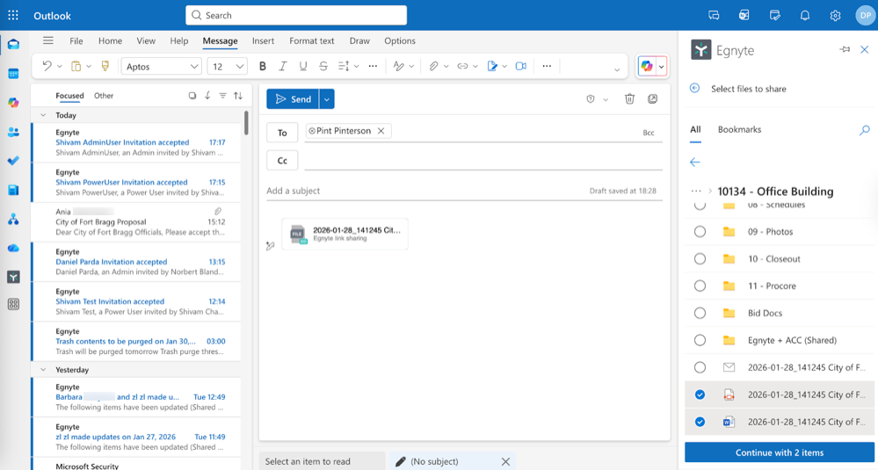Viewport: 878px width, 470px height.
Task: Click the Add a subject field
Action: [x=425, y=191]
